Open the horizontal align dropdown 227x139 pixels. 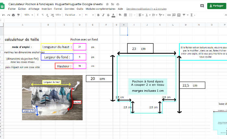pos(141,15)
